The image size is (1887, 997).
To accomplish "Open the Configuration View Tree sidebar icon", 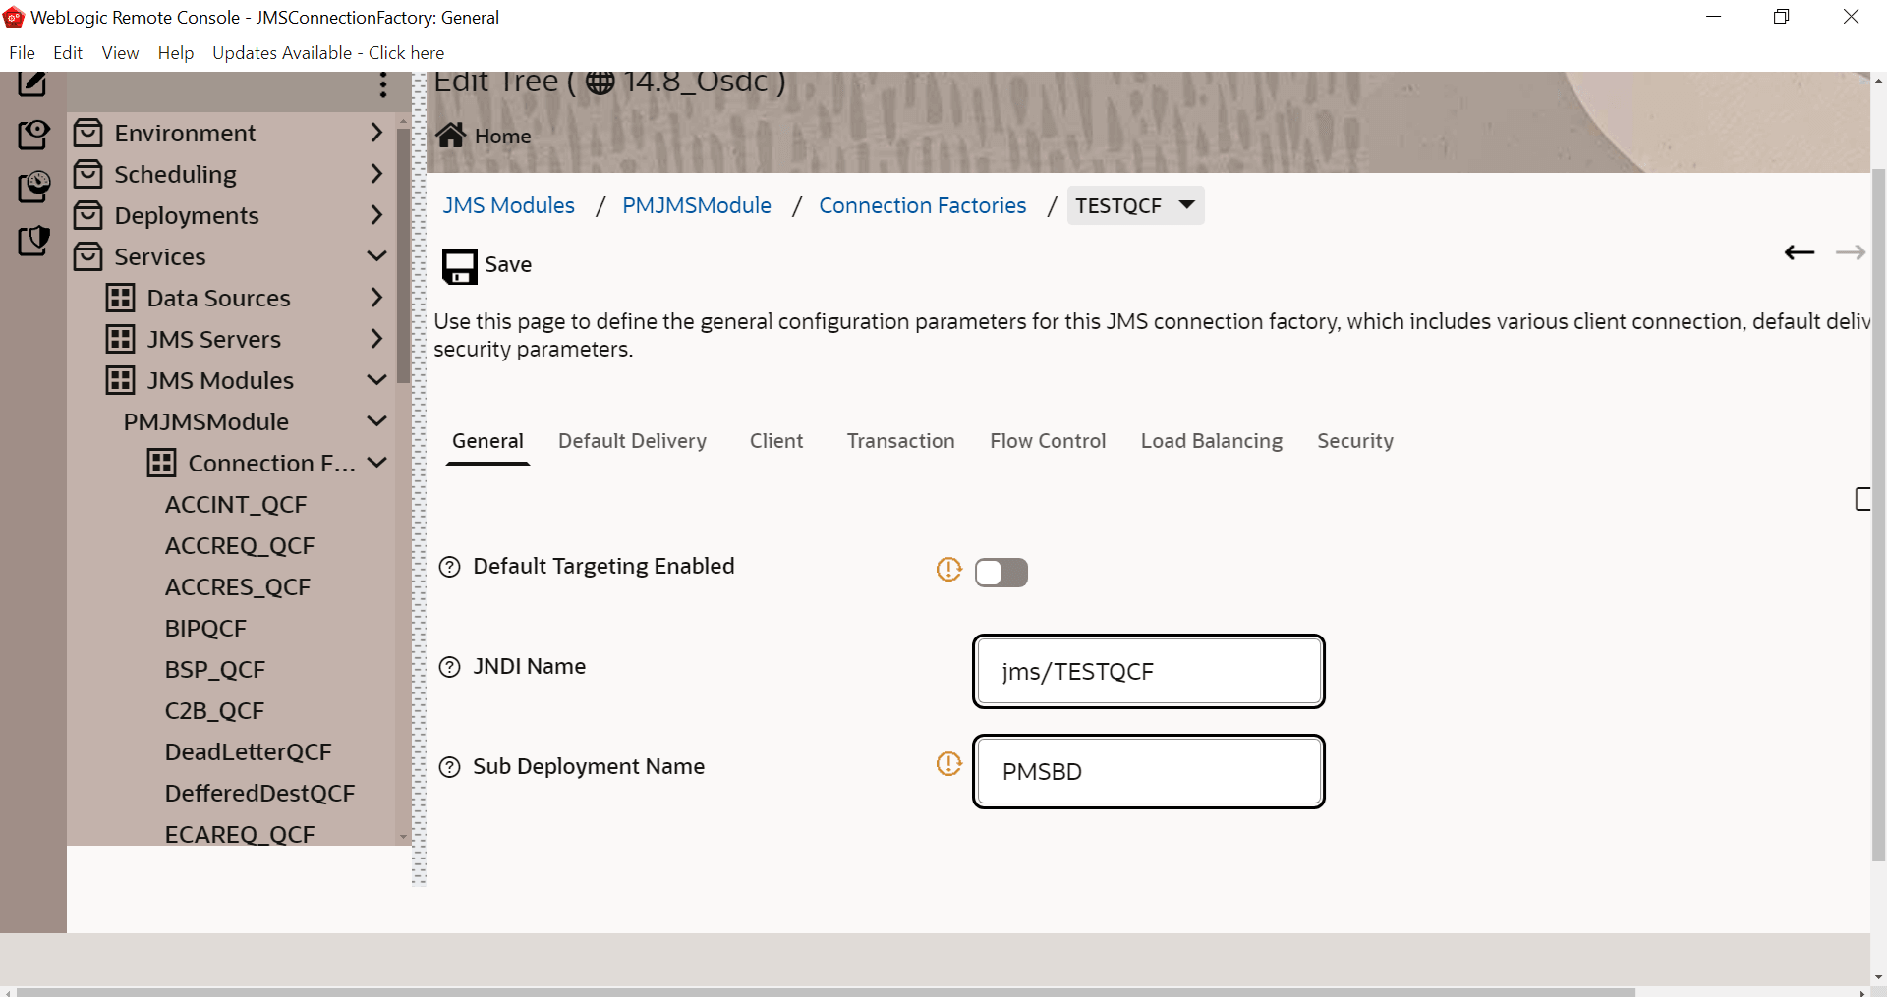I will 33,134.
